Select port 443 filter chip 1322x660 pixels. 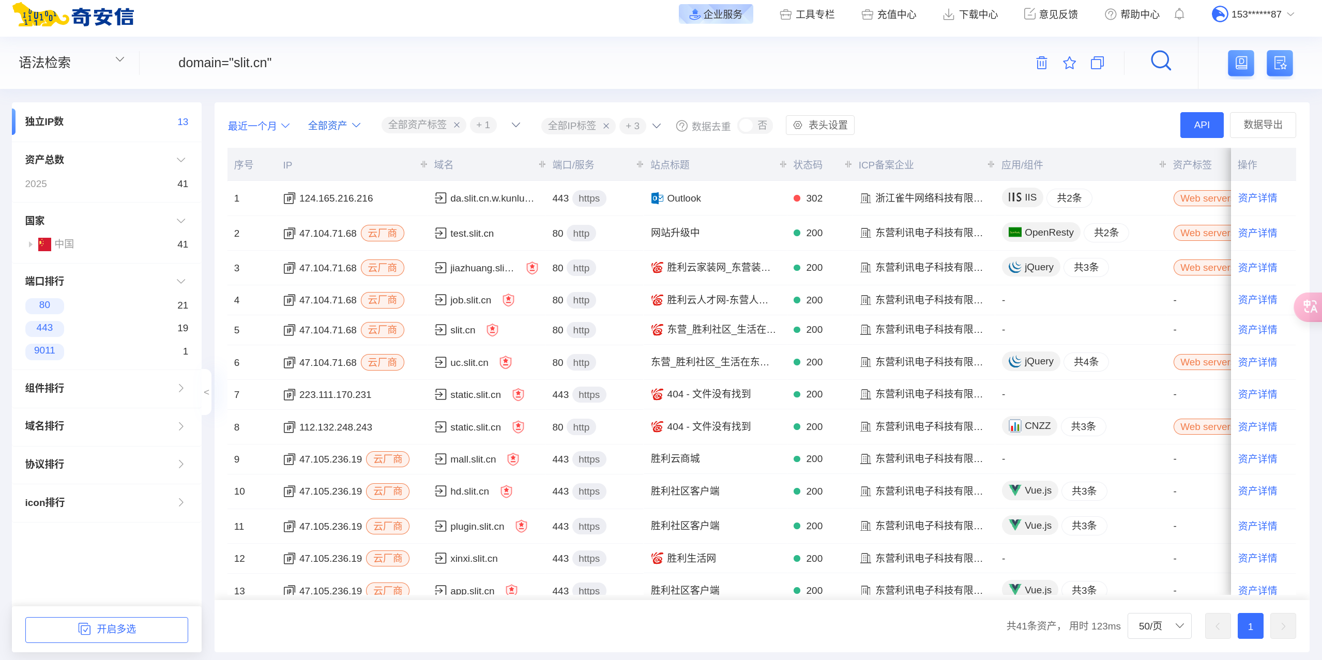coord(44,328)
